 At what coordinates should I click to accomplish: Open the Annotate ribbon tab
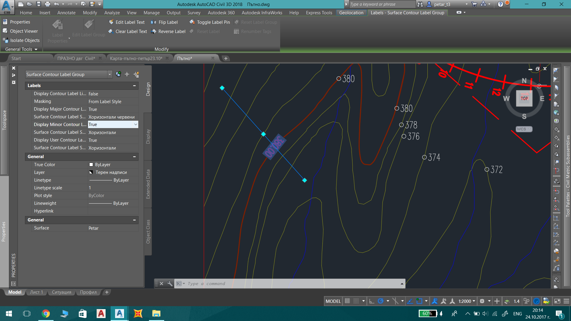point(66,12)
